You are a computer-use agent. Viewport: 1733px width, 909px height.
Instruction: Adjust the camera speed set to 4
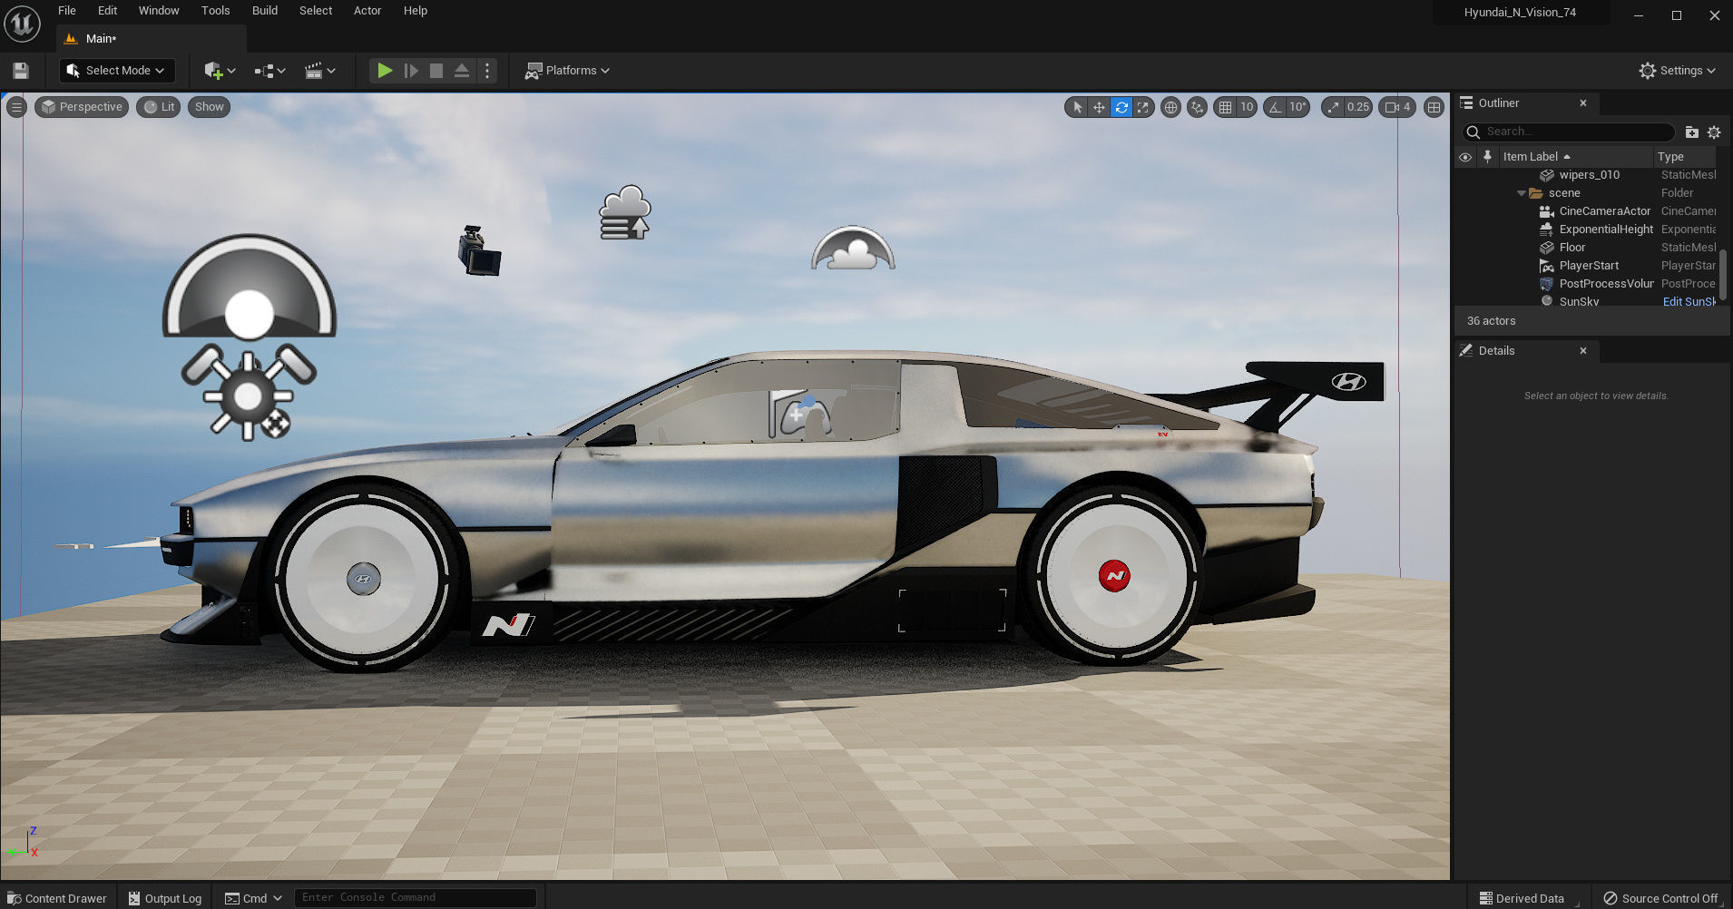(1397, 107)
